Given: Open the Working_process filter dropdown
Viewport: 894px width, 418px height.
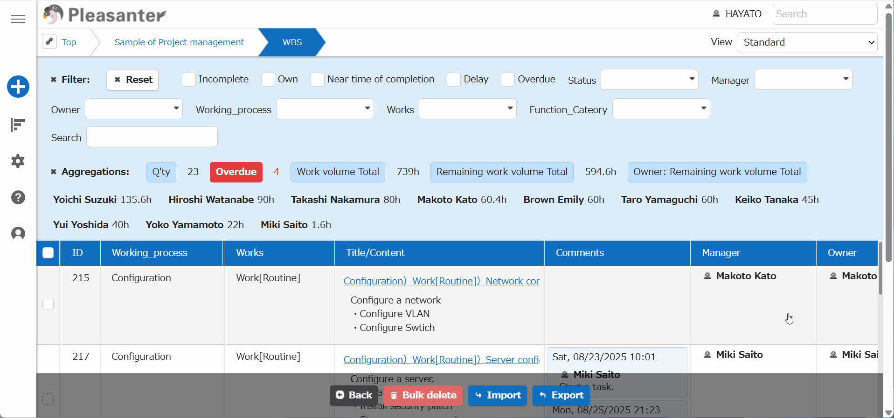Looking at the screenshot, I should coord(325,109).
